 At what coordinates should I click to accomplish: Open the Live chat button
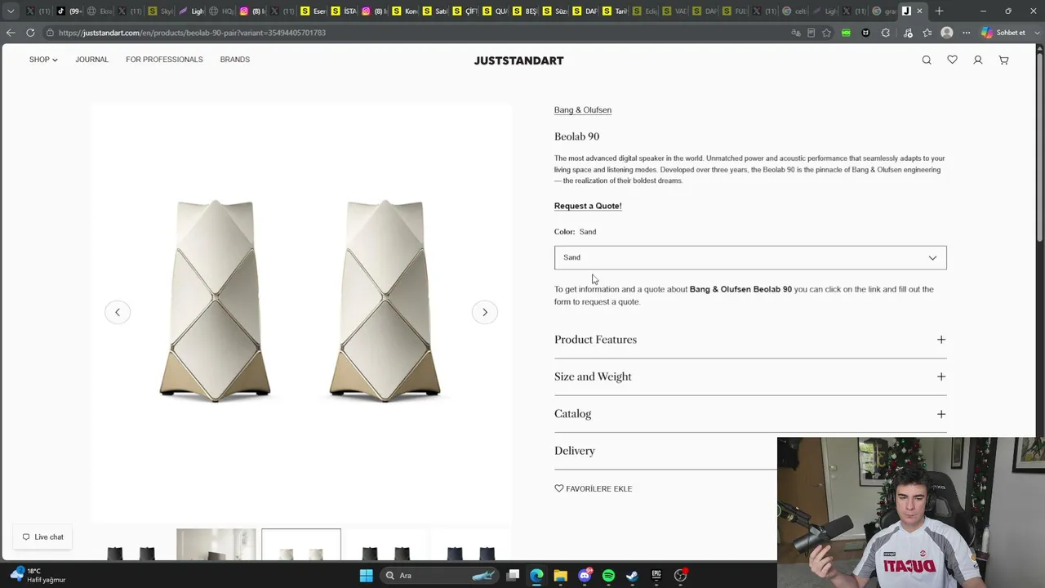pos(42,537)
